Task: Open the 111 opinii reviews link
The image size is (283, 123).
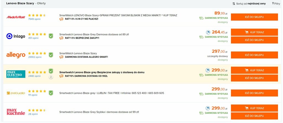Action: click(x=33, y=95)
